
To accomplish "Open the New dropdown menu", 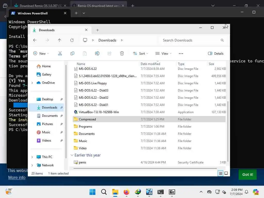I will click(41, 54).
